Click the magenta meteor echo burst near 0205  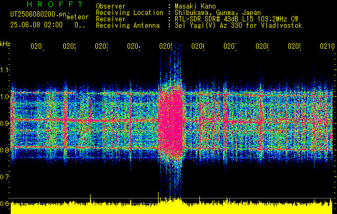click(x=171, y=120)
